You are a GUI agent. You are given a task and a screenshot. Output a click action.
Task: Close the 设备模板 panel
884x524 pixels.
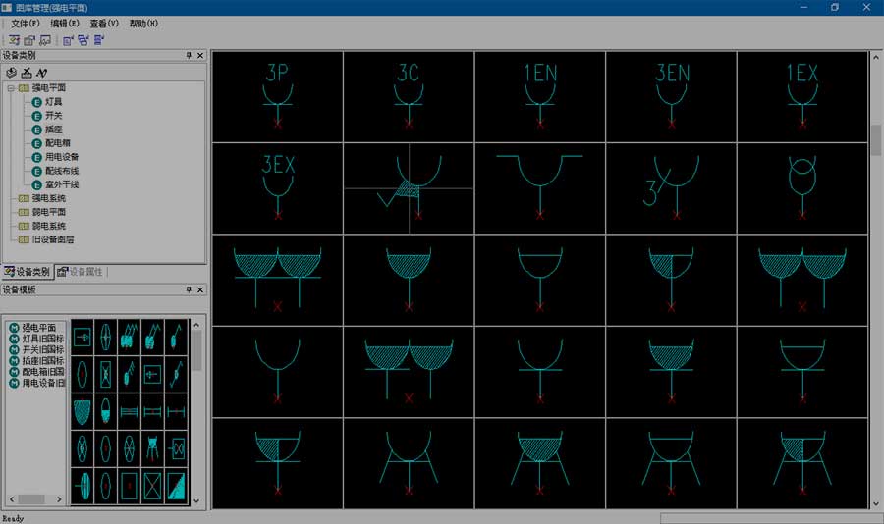(200, 289)
